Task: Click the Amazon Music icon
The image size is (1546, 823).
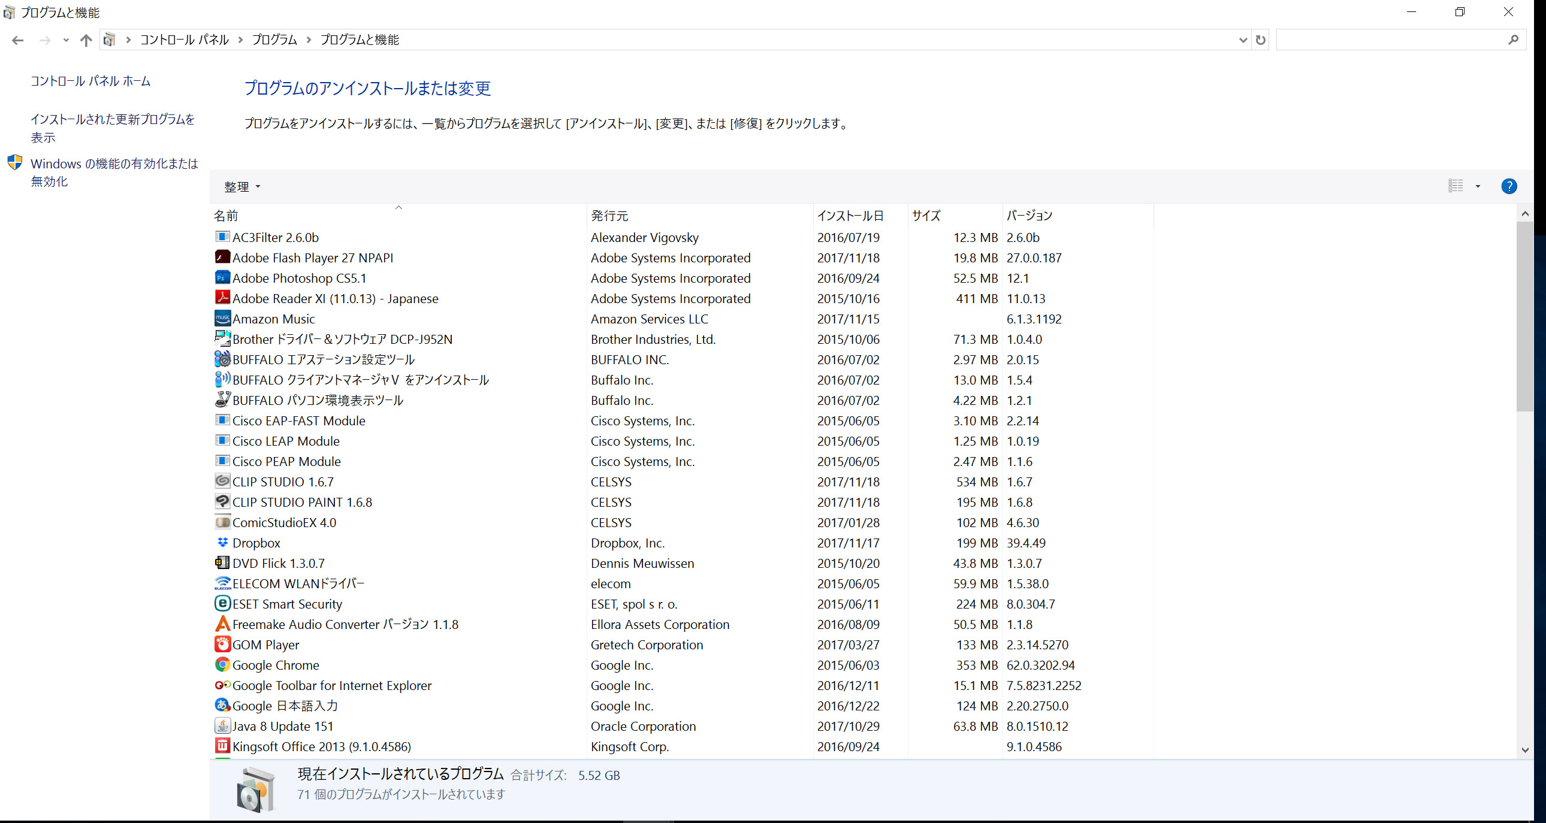Action: pyautogui.click(x=222, y=319)
